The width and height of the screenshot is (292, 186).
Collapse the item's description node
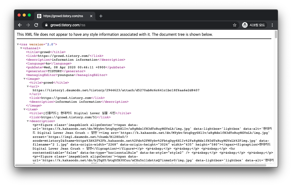click(28, 121)
